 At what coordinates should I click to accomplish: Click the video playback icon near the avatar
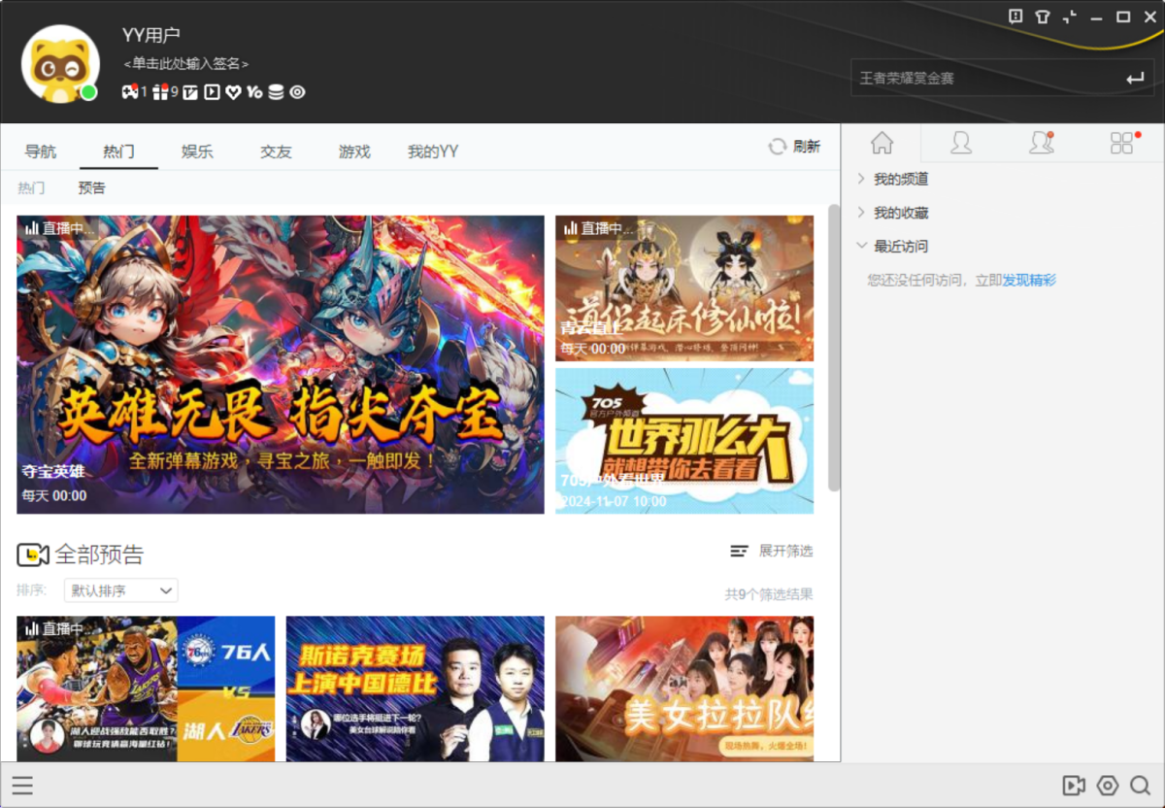tap(211, 92)
